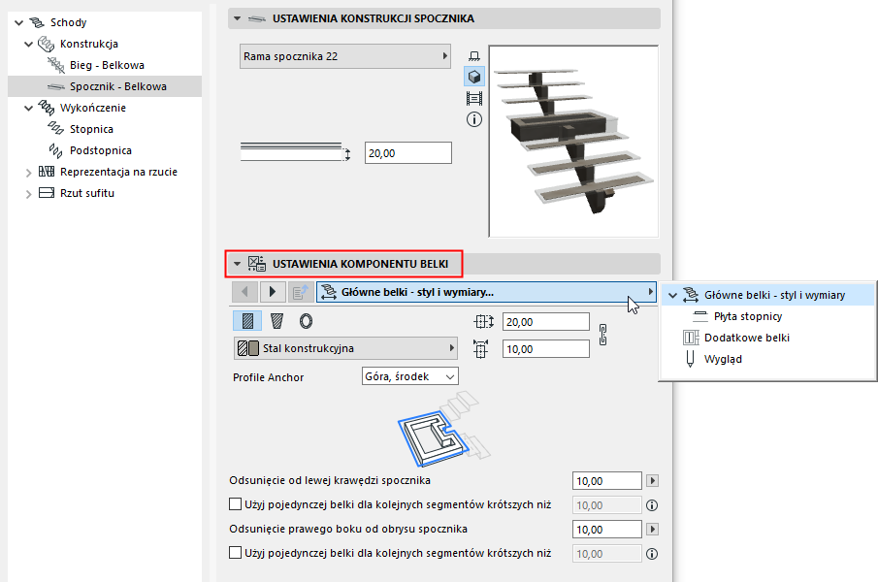Collapse Ustawienia konstrukcji spocznika panel
878x582 pixels.
[x=237, y=18]
